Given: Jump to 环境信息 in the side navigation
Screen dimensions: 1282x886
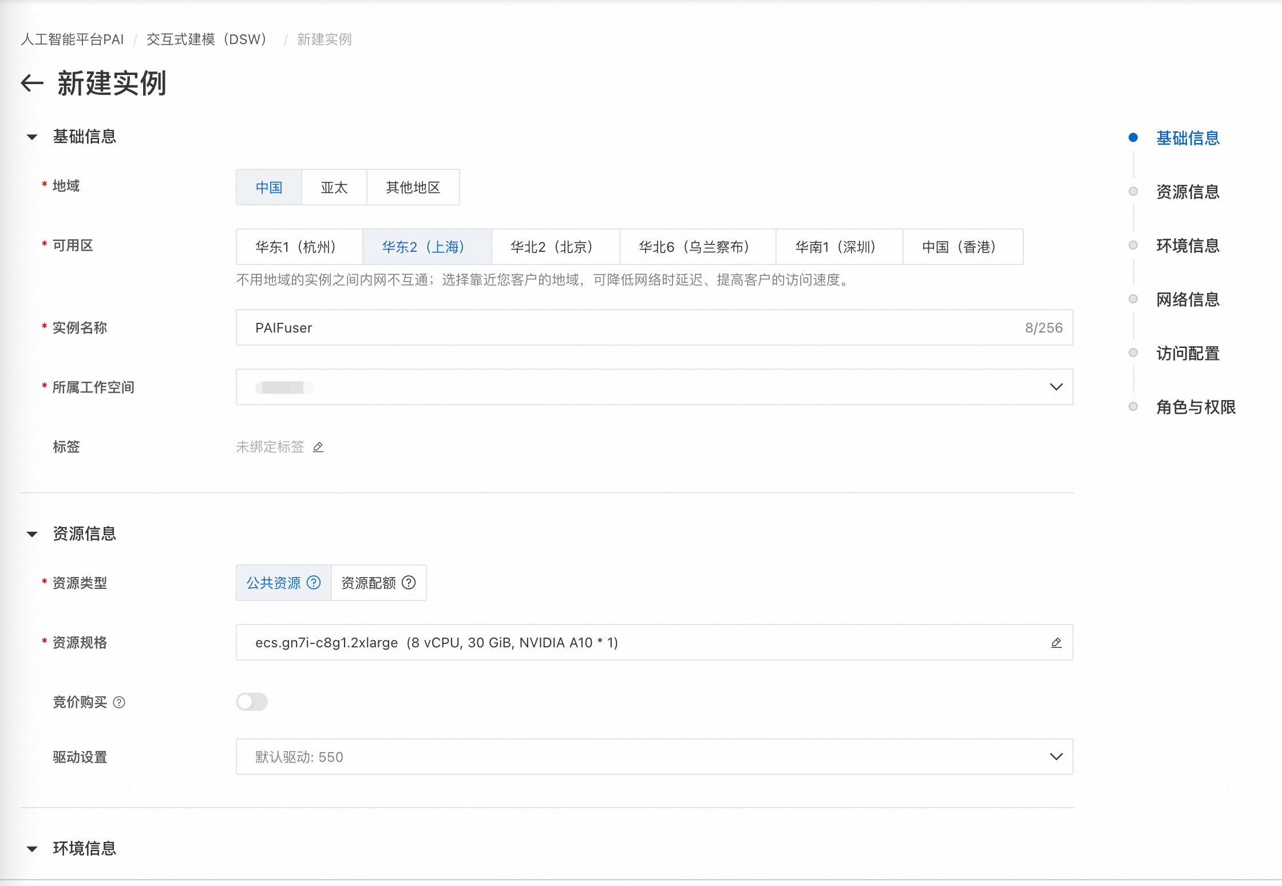Looking at the screenshot, I should (1188, 246).
